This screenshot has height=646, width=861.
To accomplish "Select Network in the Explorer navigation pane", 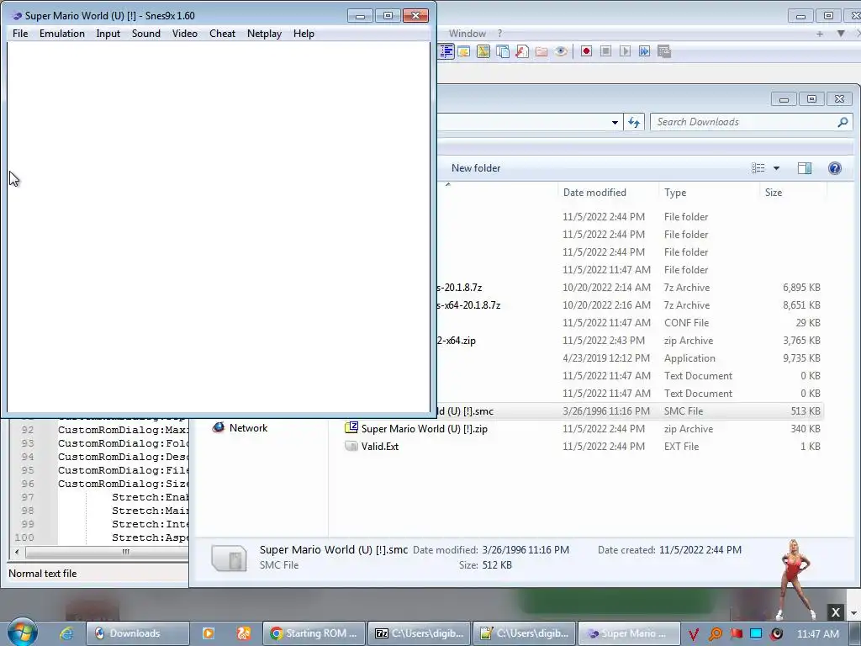I will tap(248, 428).
